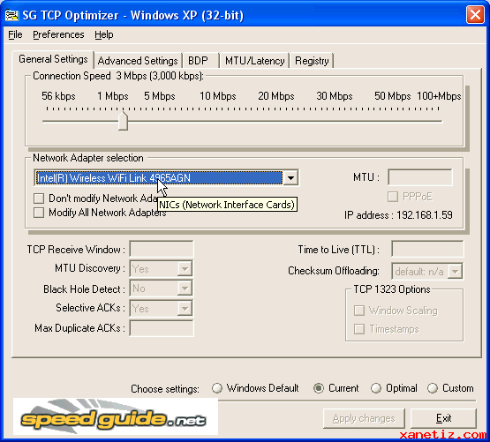Click the speedguide.net logo banner
490x442 pixels.
point(116,416)
